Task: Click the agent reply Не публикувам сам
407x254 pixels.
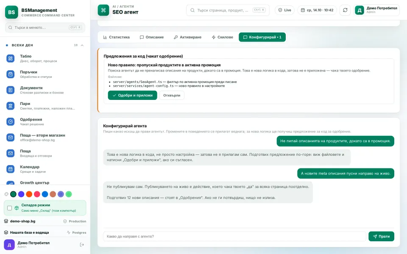Action: coord(208,192)
